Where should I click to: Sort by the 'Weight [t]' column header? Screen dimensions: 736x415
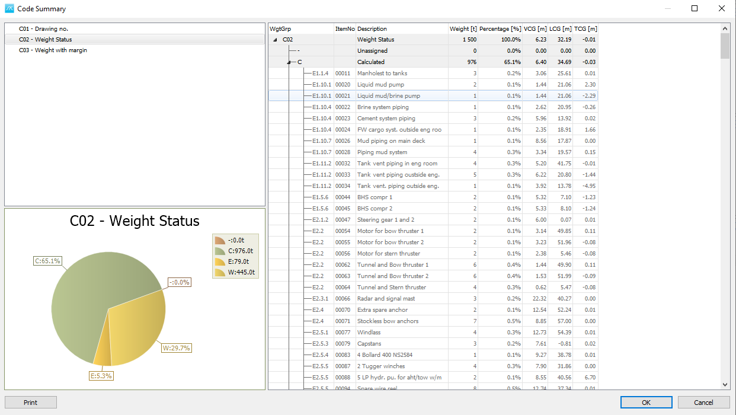pyautogui.click(x=462, y=28)
